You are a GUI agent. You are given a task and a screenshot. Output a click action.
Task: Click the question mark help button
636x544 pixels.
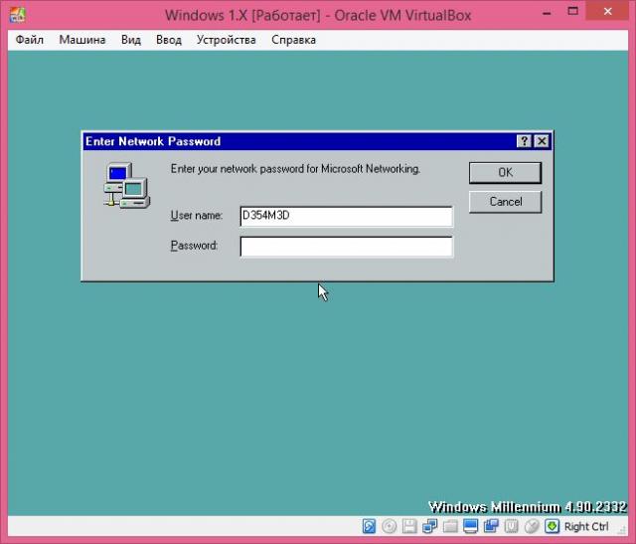click(524, 141)
